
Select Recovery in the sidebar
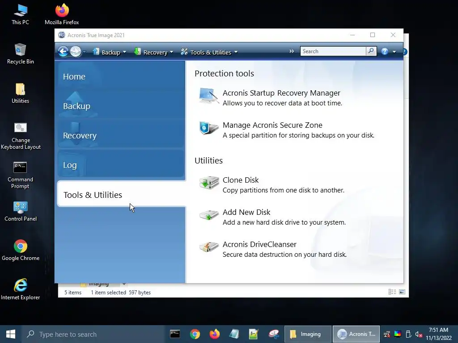[121, 135]
